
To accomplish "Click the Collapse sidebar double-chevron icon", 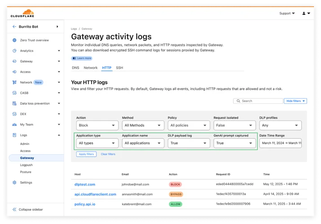I will 14,210.
